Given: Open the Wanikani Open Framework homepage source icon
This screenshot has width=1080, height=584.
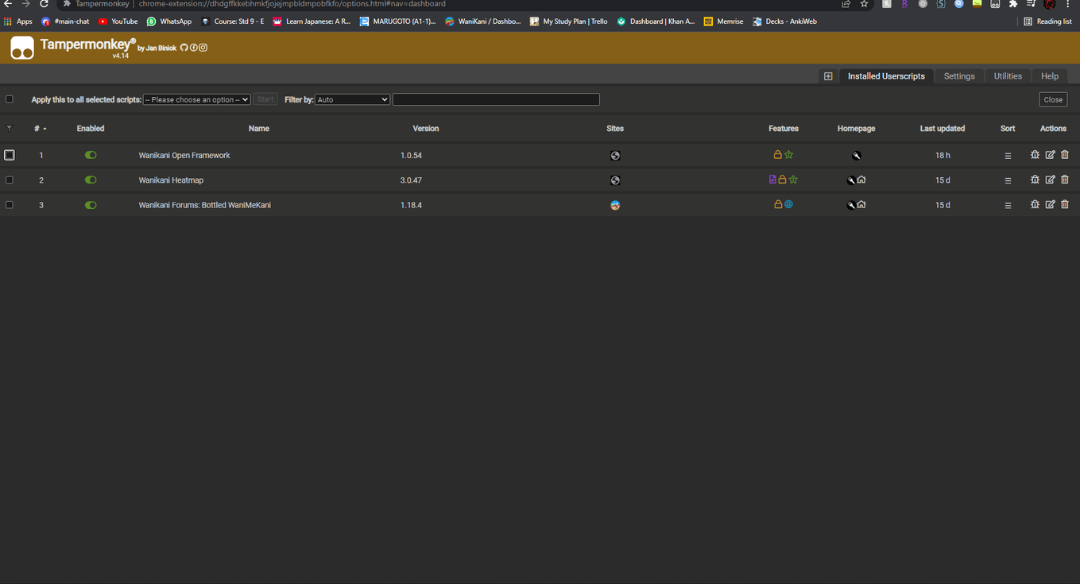Looking at the screenshot, I should click(857, 156).
